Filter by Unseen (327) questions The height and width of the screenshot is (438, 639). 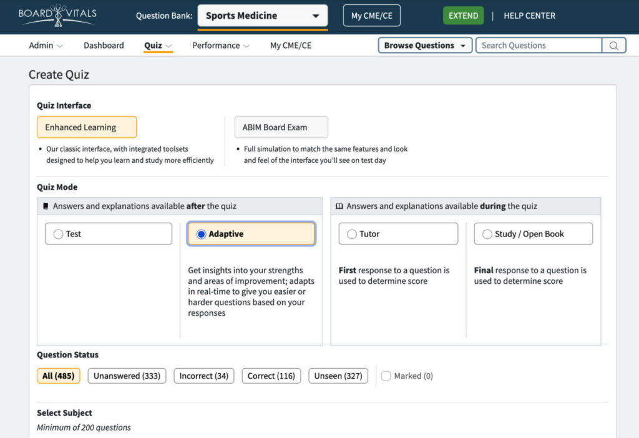(x=338, y=376)
